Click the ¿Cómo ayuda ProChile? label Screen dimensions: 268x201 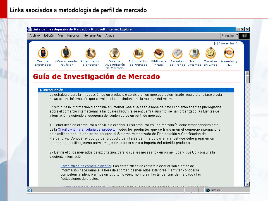point(66,63)
